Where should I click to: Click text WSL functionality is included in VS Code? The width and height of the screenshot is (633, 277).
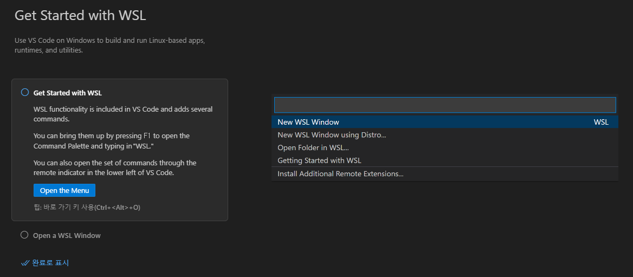pos(123,114)
